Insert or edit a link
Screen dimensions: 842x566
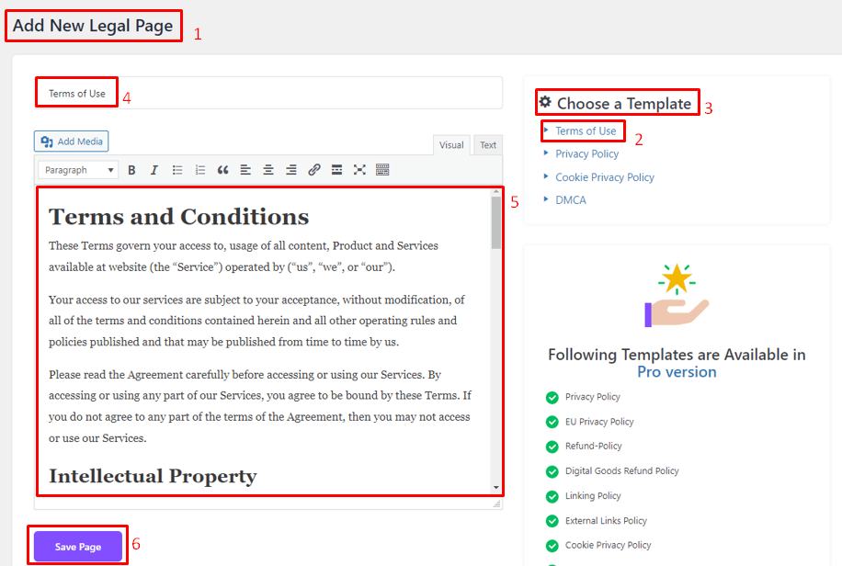tap(314, 170)
